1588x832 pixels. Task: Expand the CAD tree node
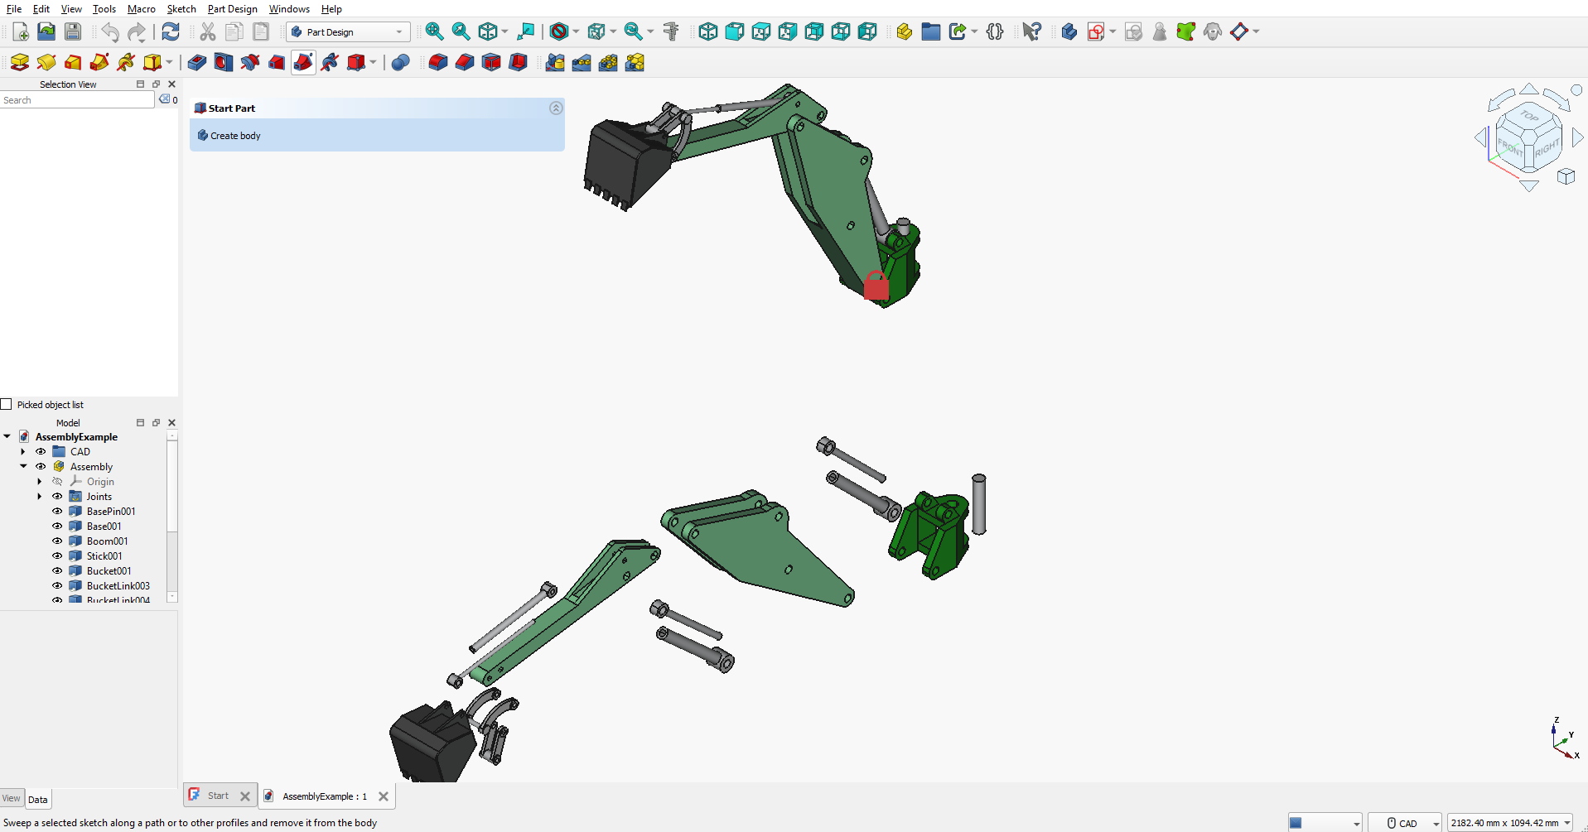[x=22, y=451]
